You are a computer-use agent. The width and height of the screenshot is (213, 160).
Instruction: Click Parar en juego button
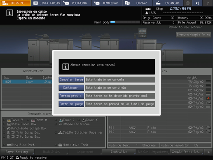click(71, 104)
